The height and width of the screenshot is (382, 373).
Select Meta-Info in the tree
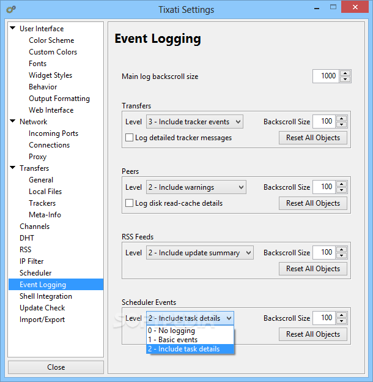click(x=45, y=215)
